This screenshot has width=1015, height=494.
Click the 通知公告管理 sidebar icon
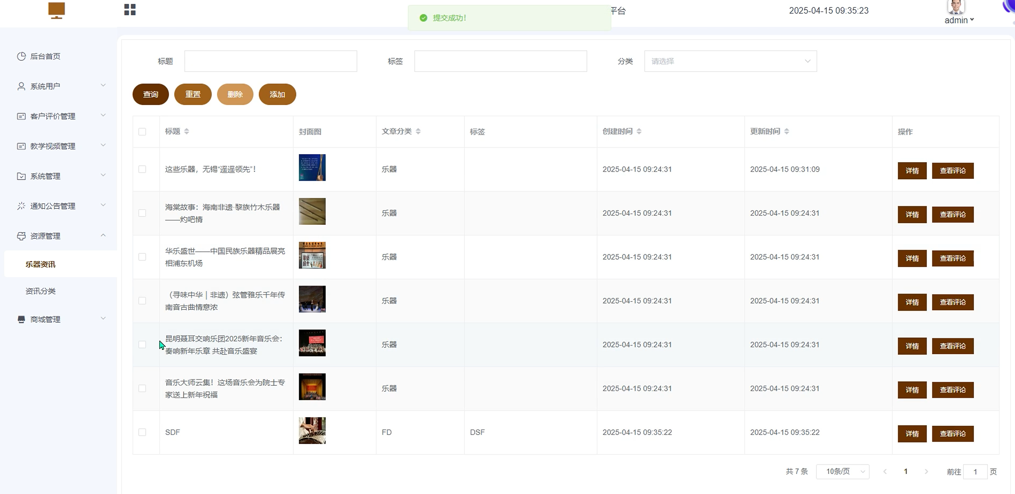[21, 206]
